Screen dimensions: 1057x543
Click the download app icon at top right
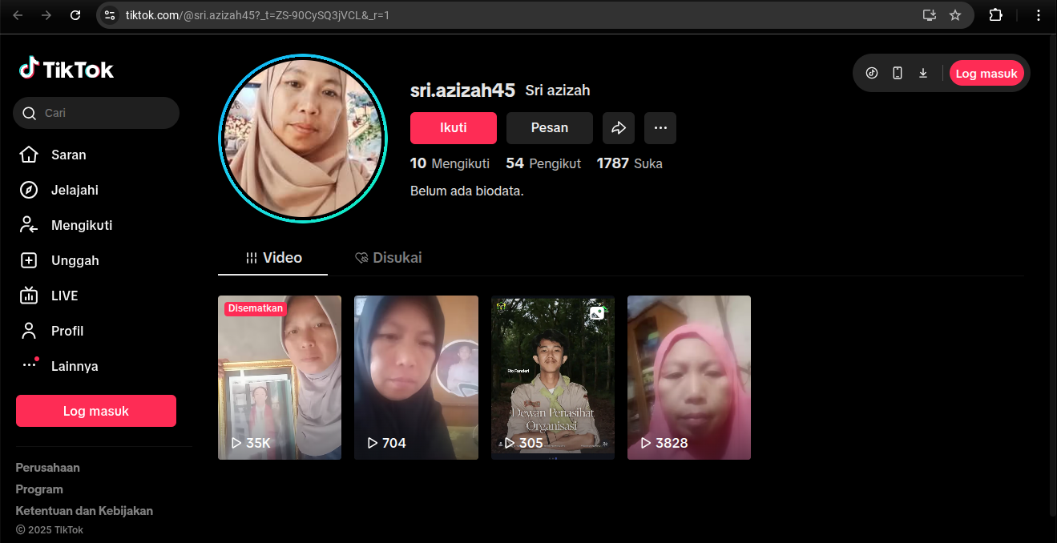click(923, 74)
